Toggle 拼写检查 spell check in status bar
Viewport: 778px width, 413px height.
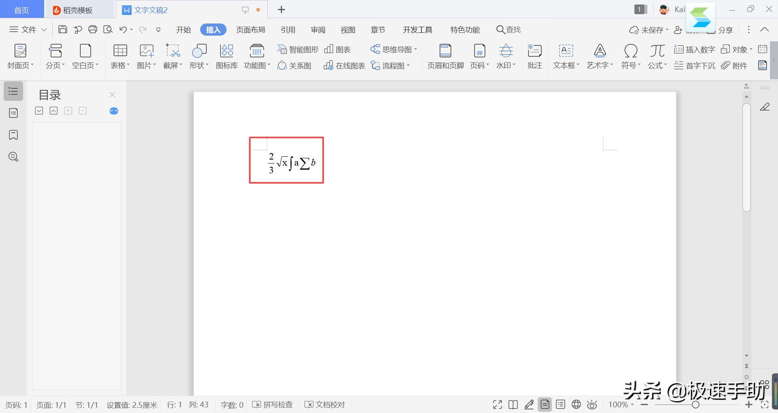pos(272,404)
